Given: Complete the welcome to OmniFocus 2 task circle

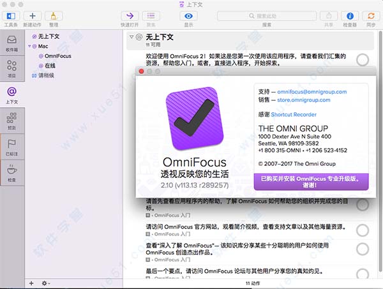Looking at the screenshot, I should coord(363,60).
